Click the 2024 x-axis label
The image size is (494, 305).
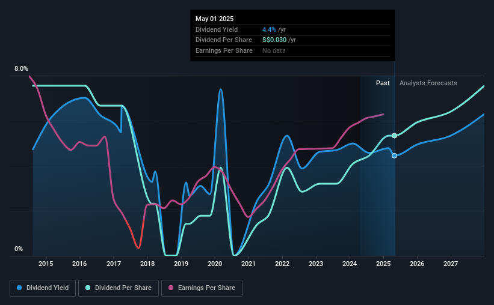tap(350, 264)
